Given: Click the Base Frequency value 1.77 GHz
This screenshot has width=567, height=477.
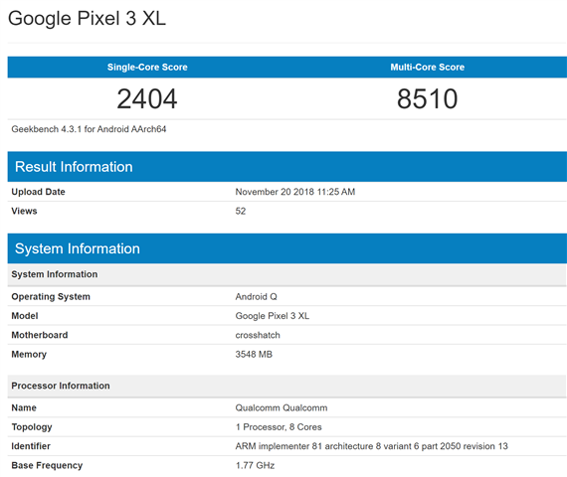Looking at the screenshot, I should click(x=255, y=465).
